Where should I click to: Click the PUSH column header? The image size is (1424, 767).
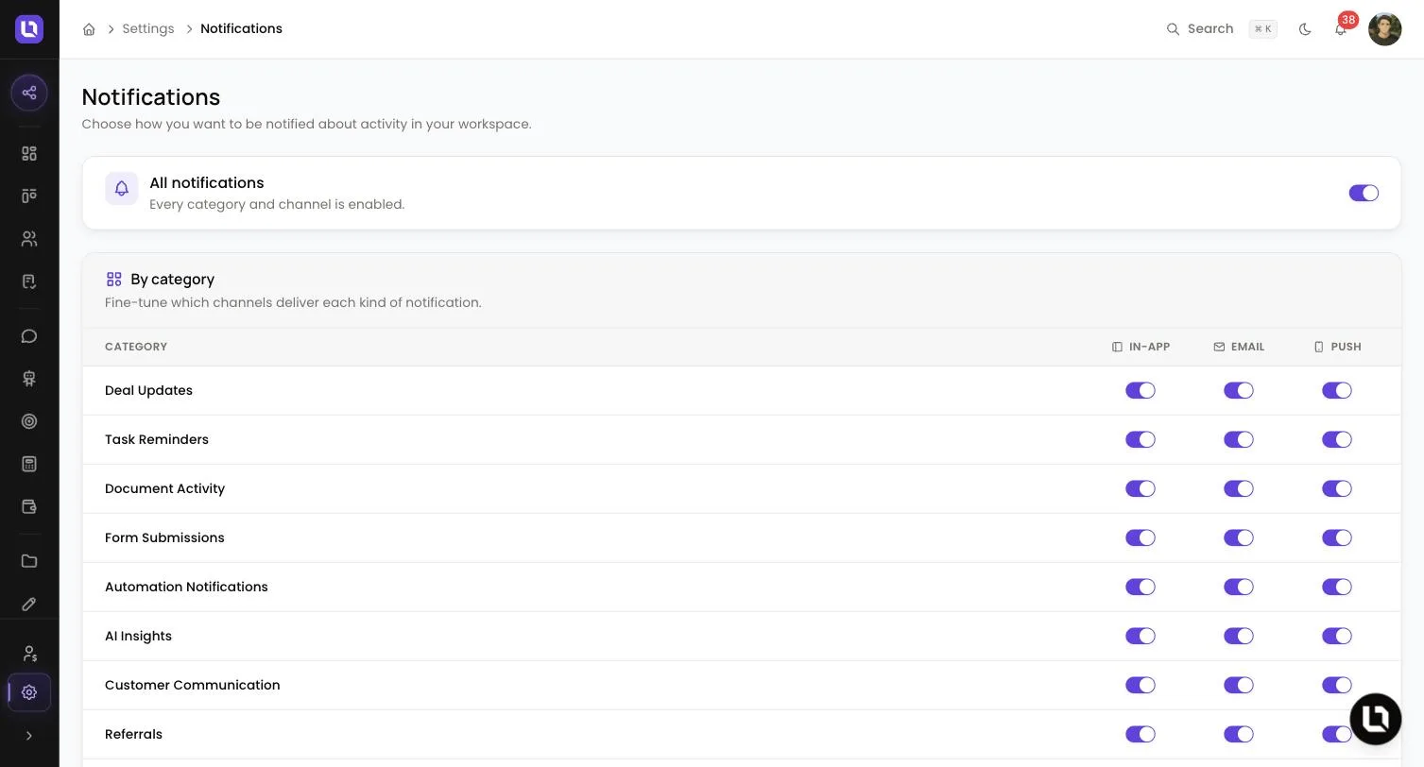pyautogui.click(x=1337, y=347)
